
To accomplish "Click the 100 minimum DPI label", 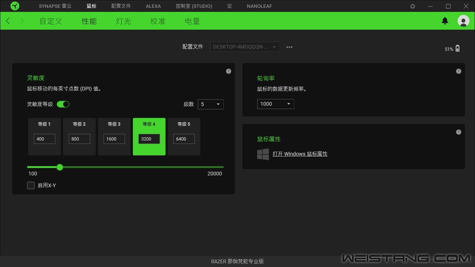I will (33, 174).
